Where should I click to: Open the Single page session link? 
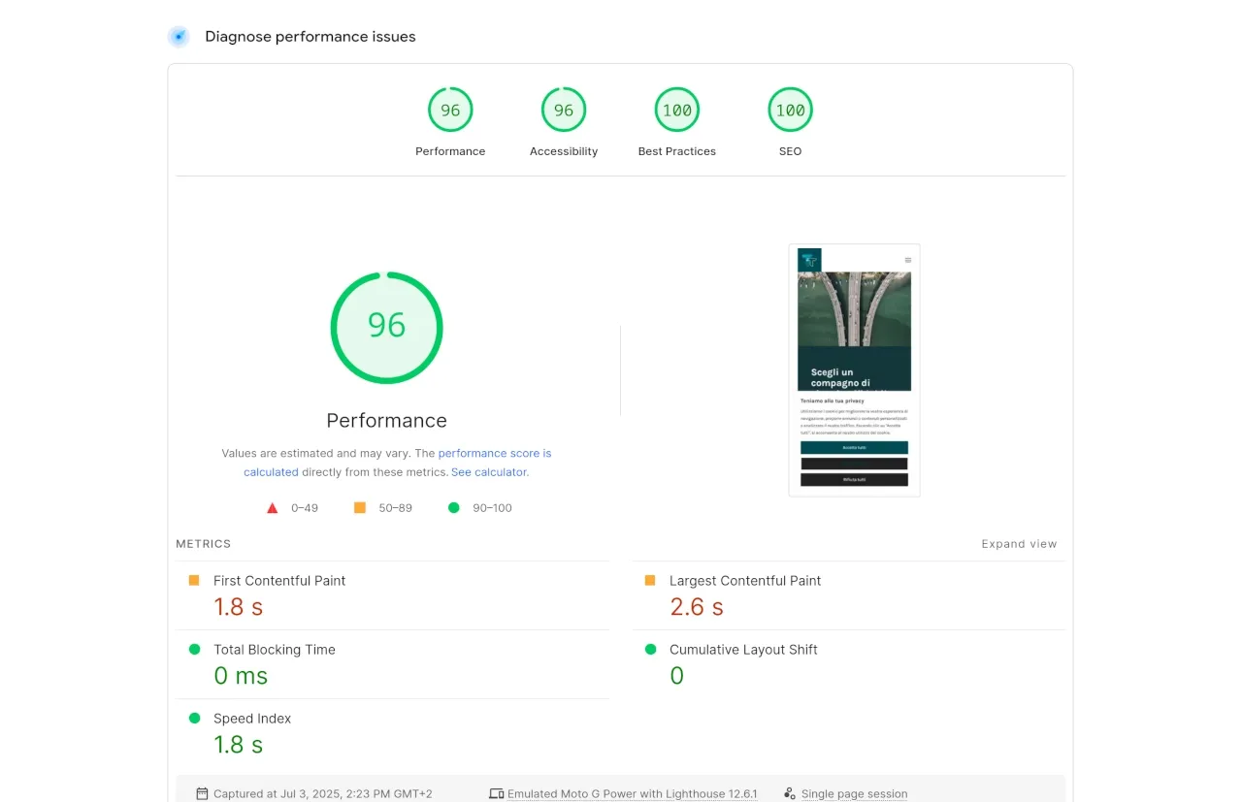click(x=854, y=794)
